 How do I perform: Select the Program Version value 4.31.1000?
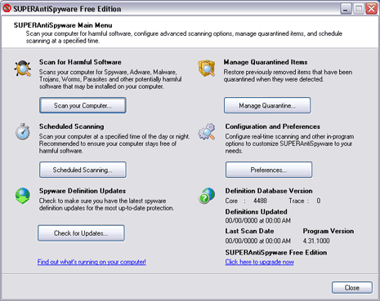tap(316, 241)
